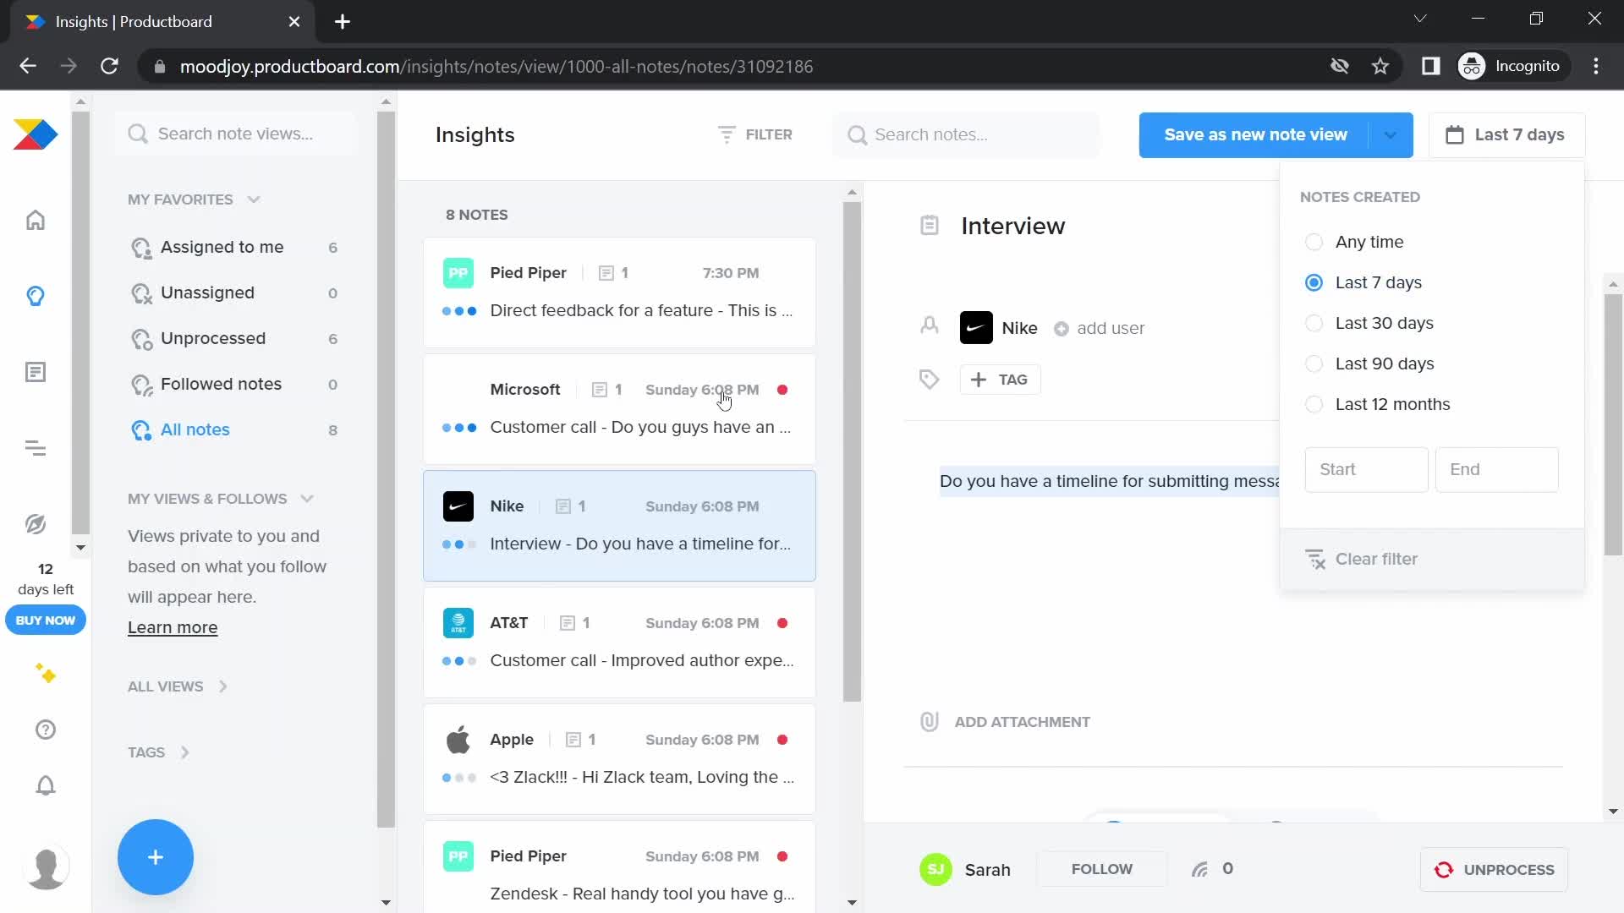The width and height of the screenshot is (1624, 913).
Task: Open the Microsoft Customer call note
Action: point(619,409)
